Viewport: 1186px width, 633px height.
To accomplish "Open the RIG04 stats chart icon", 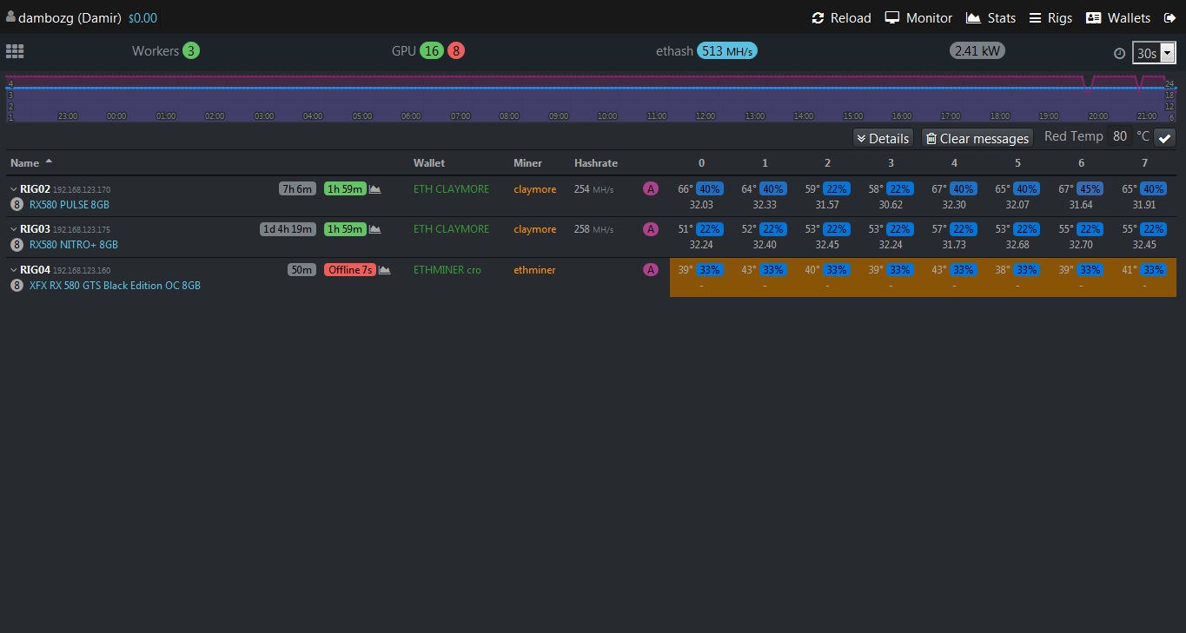I will pyautogui.click(x=384, y=270).
